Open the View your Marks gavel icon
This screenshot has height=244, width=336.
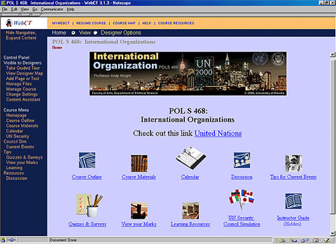click(139, 210)
